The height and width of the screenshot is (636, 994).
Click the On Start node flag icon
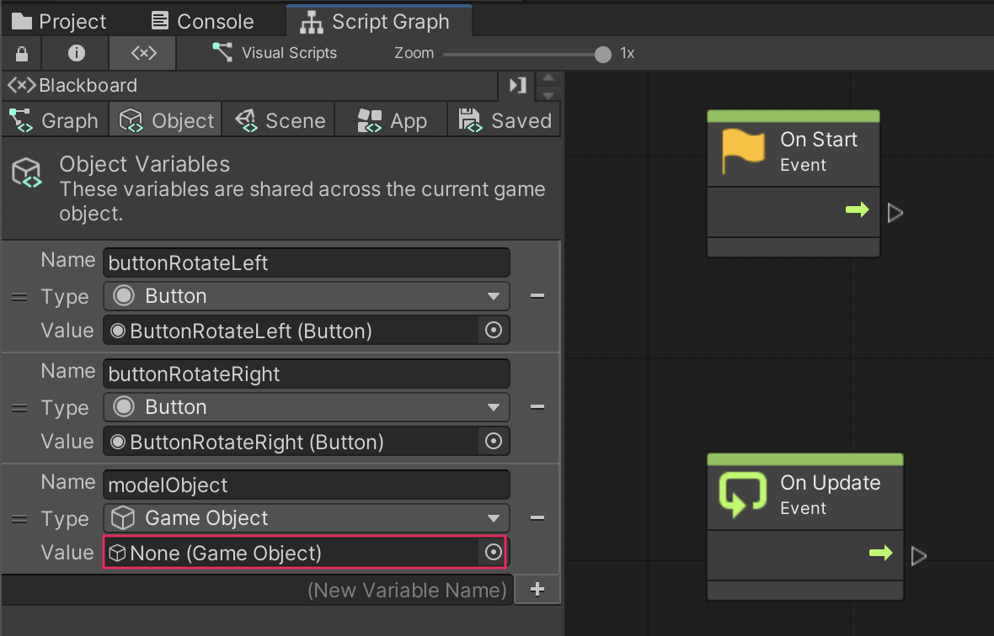[x=744, y=152]
